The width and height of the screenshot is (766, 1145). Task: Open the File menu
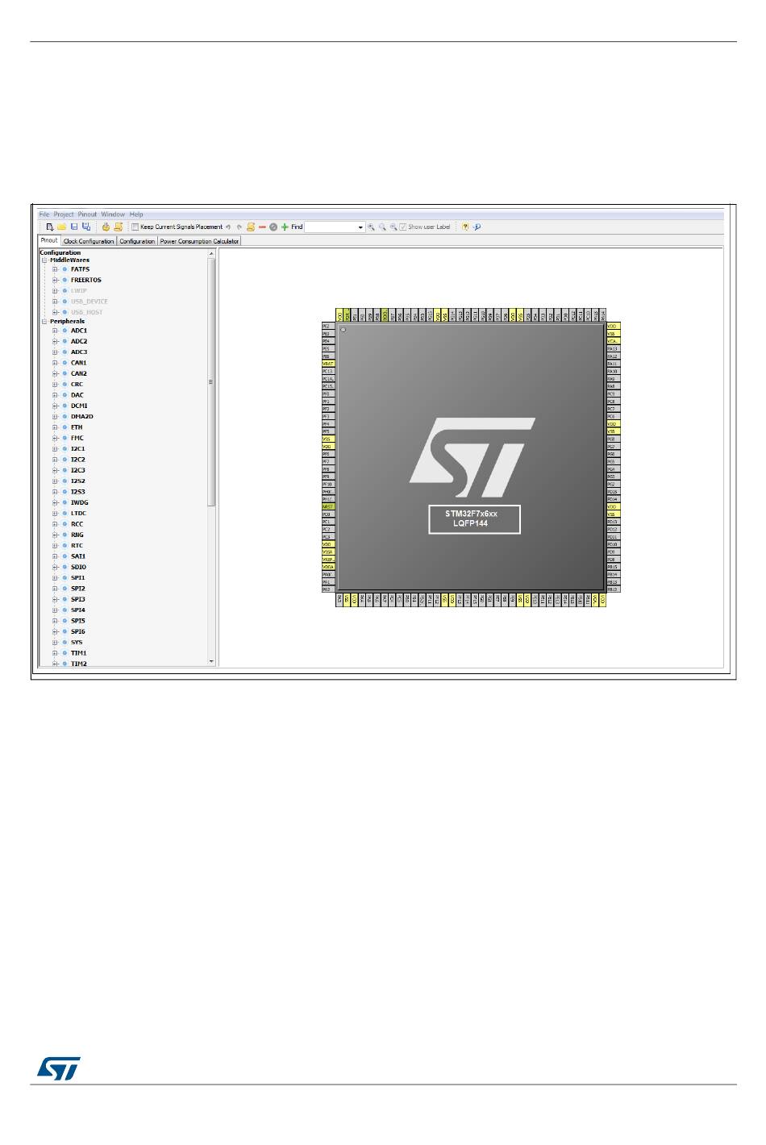(x=44, y=214)
